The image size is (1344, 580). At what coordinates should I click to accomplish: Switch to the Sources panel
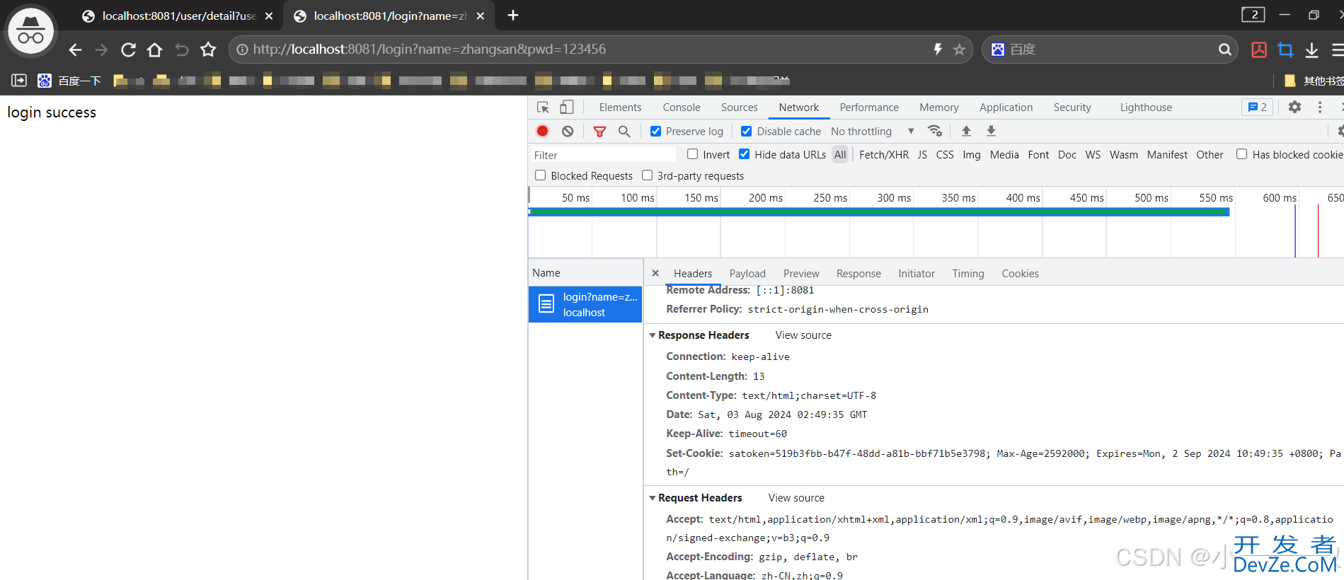point(740,108)
